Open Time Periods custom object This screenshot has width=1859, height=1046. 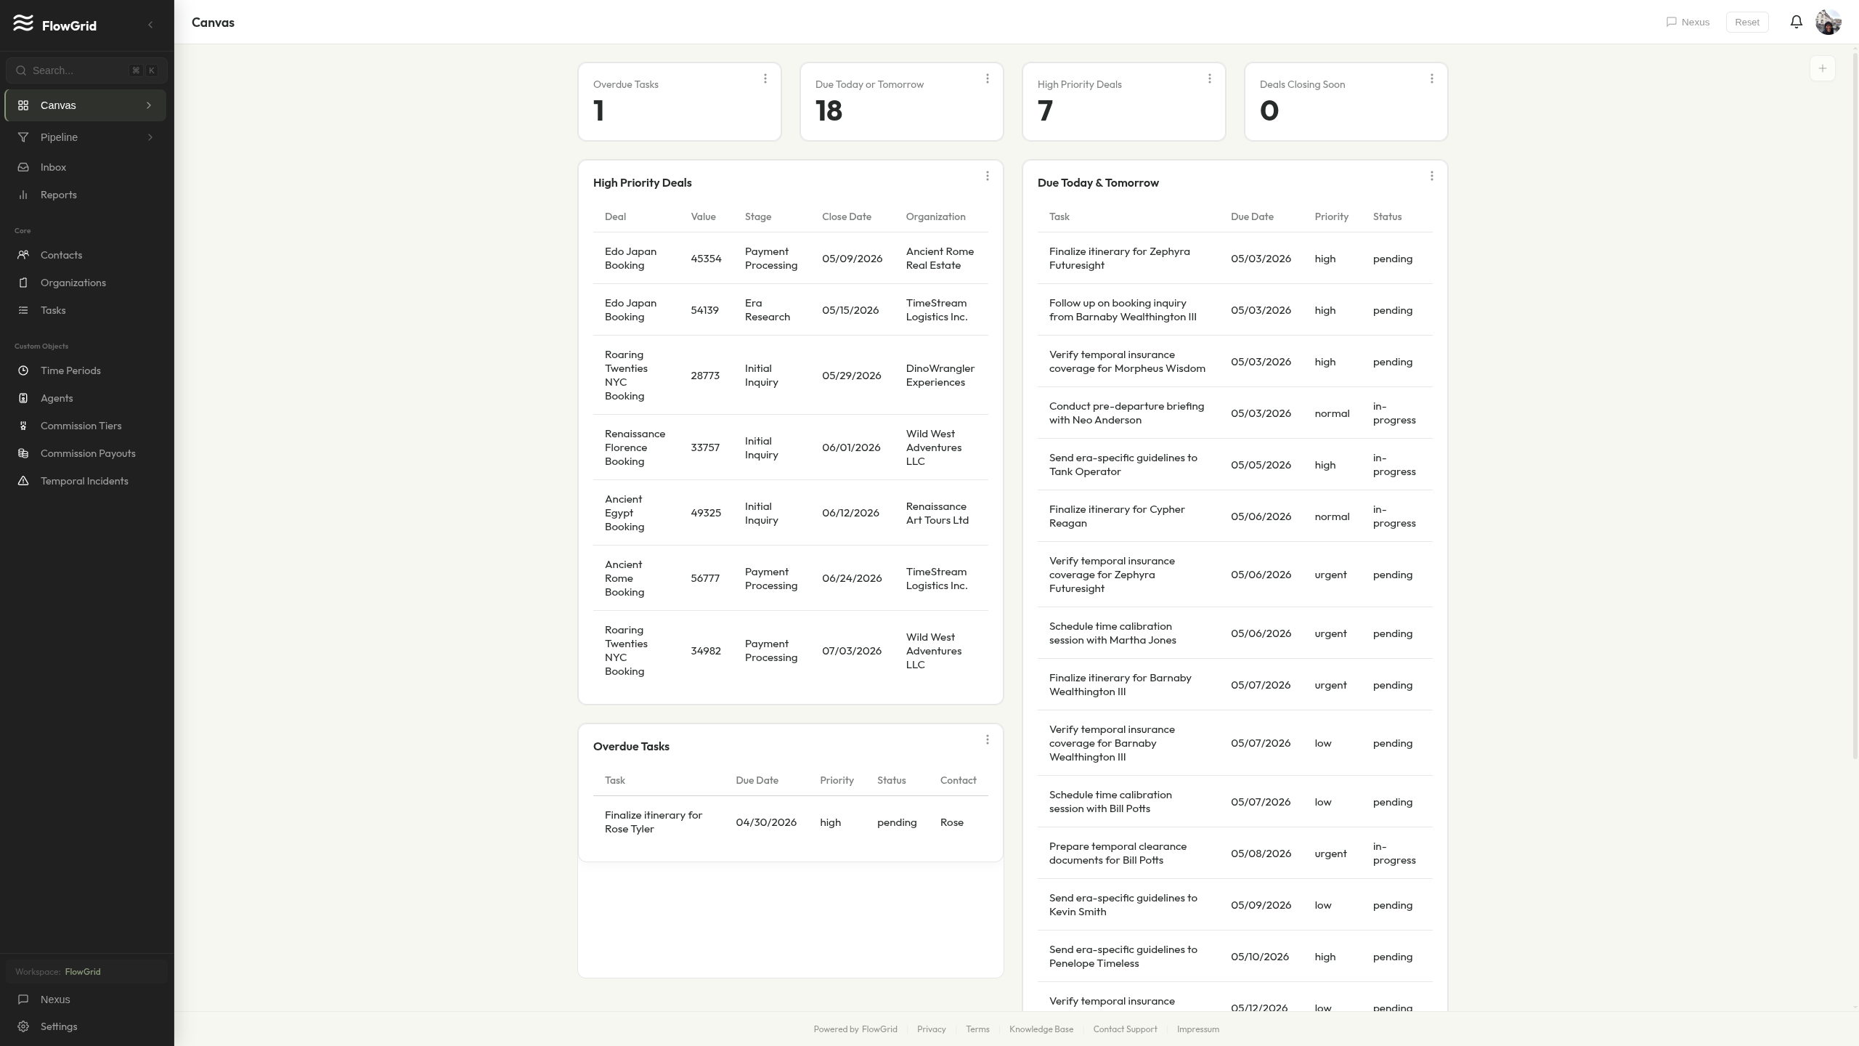coord(85,370)
